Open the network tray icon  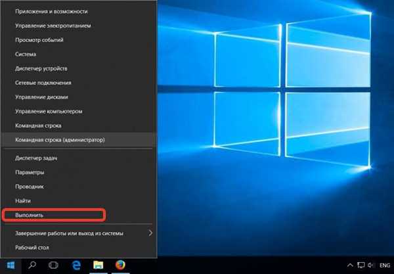[361, 265]
